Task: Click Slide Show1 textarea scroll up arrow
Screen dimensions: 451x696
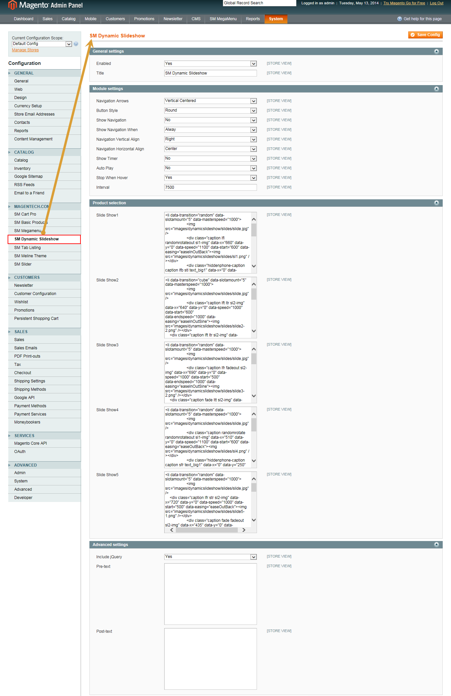Action: [254, 219]
